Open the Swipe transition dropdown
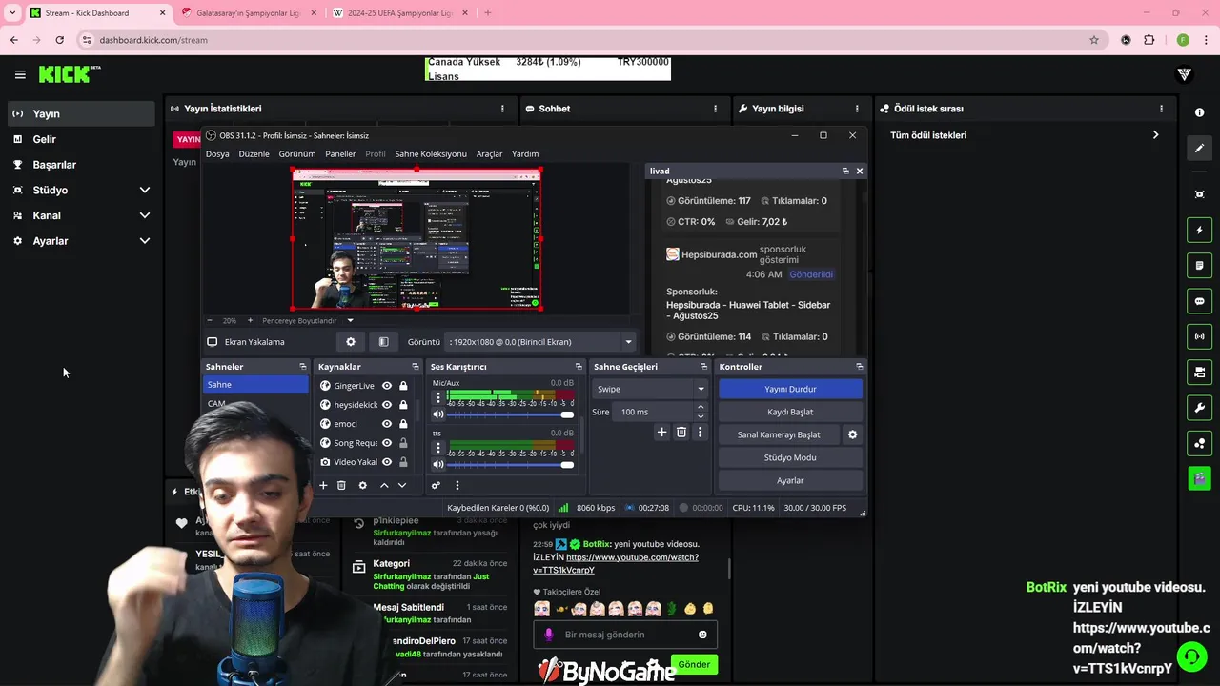Image resolution: width=1220 pixels, height=686 pixels. pos(650,389)
